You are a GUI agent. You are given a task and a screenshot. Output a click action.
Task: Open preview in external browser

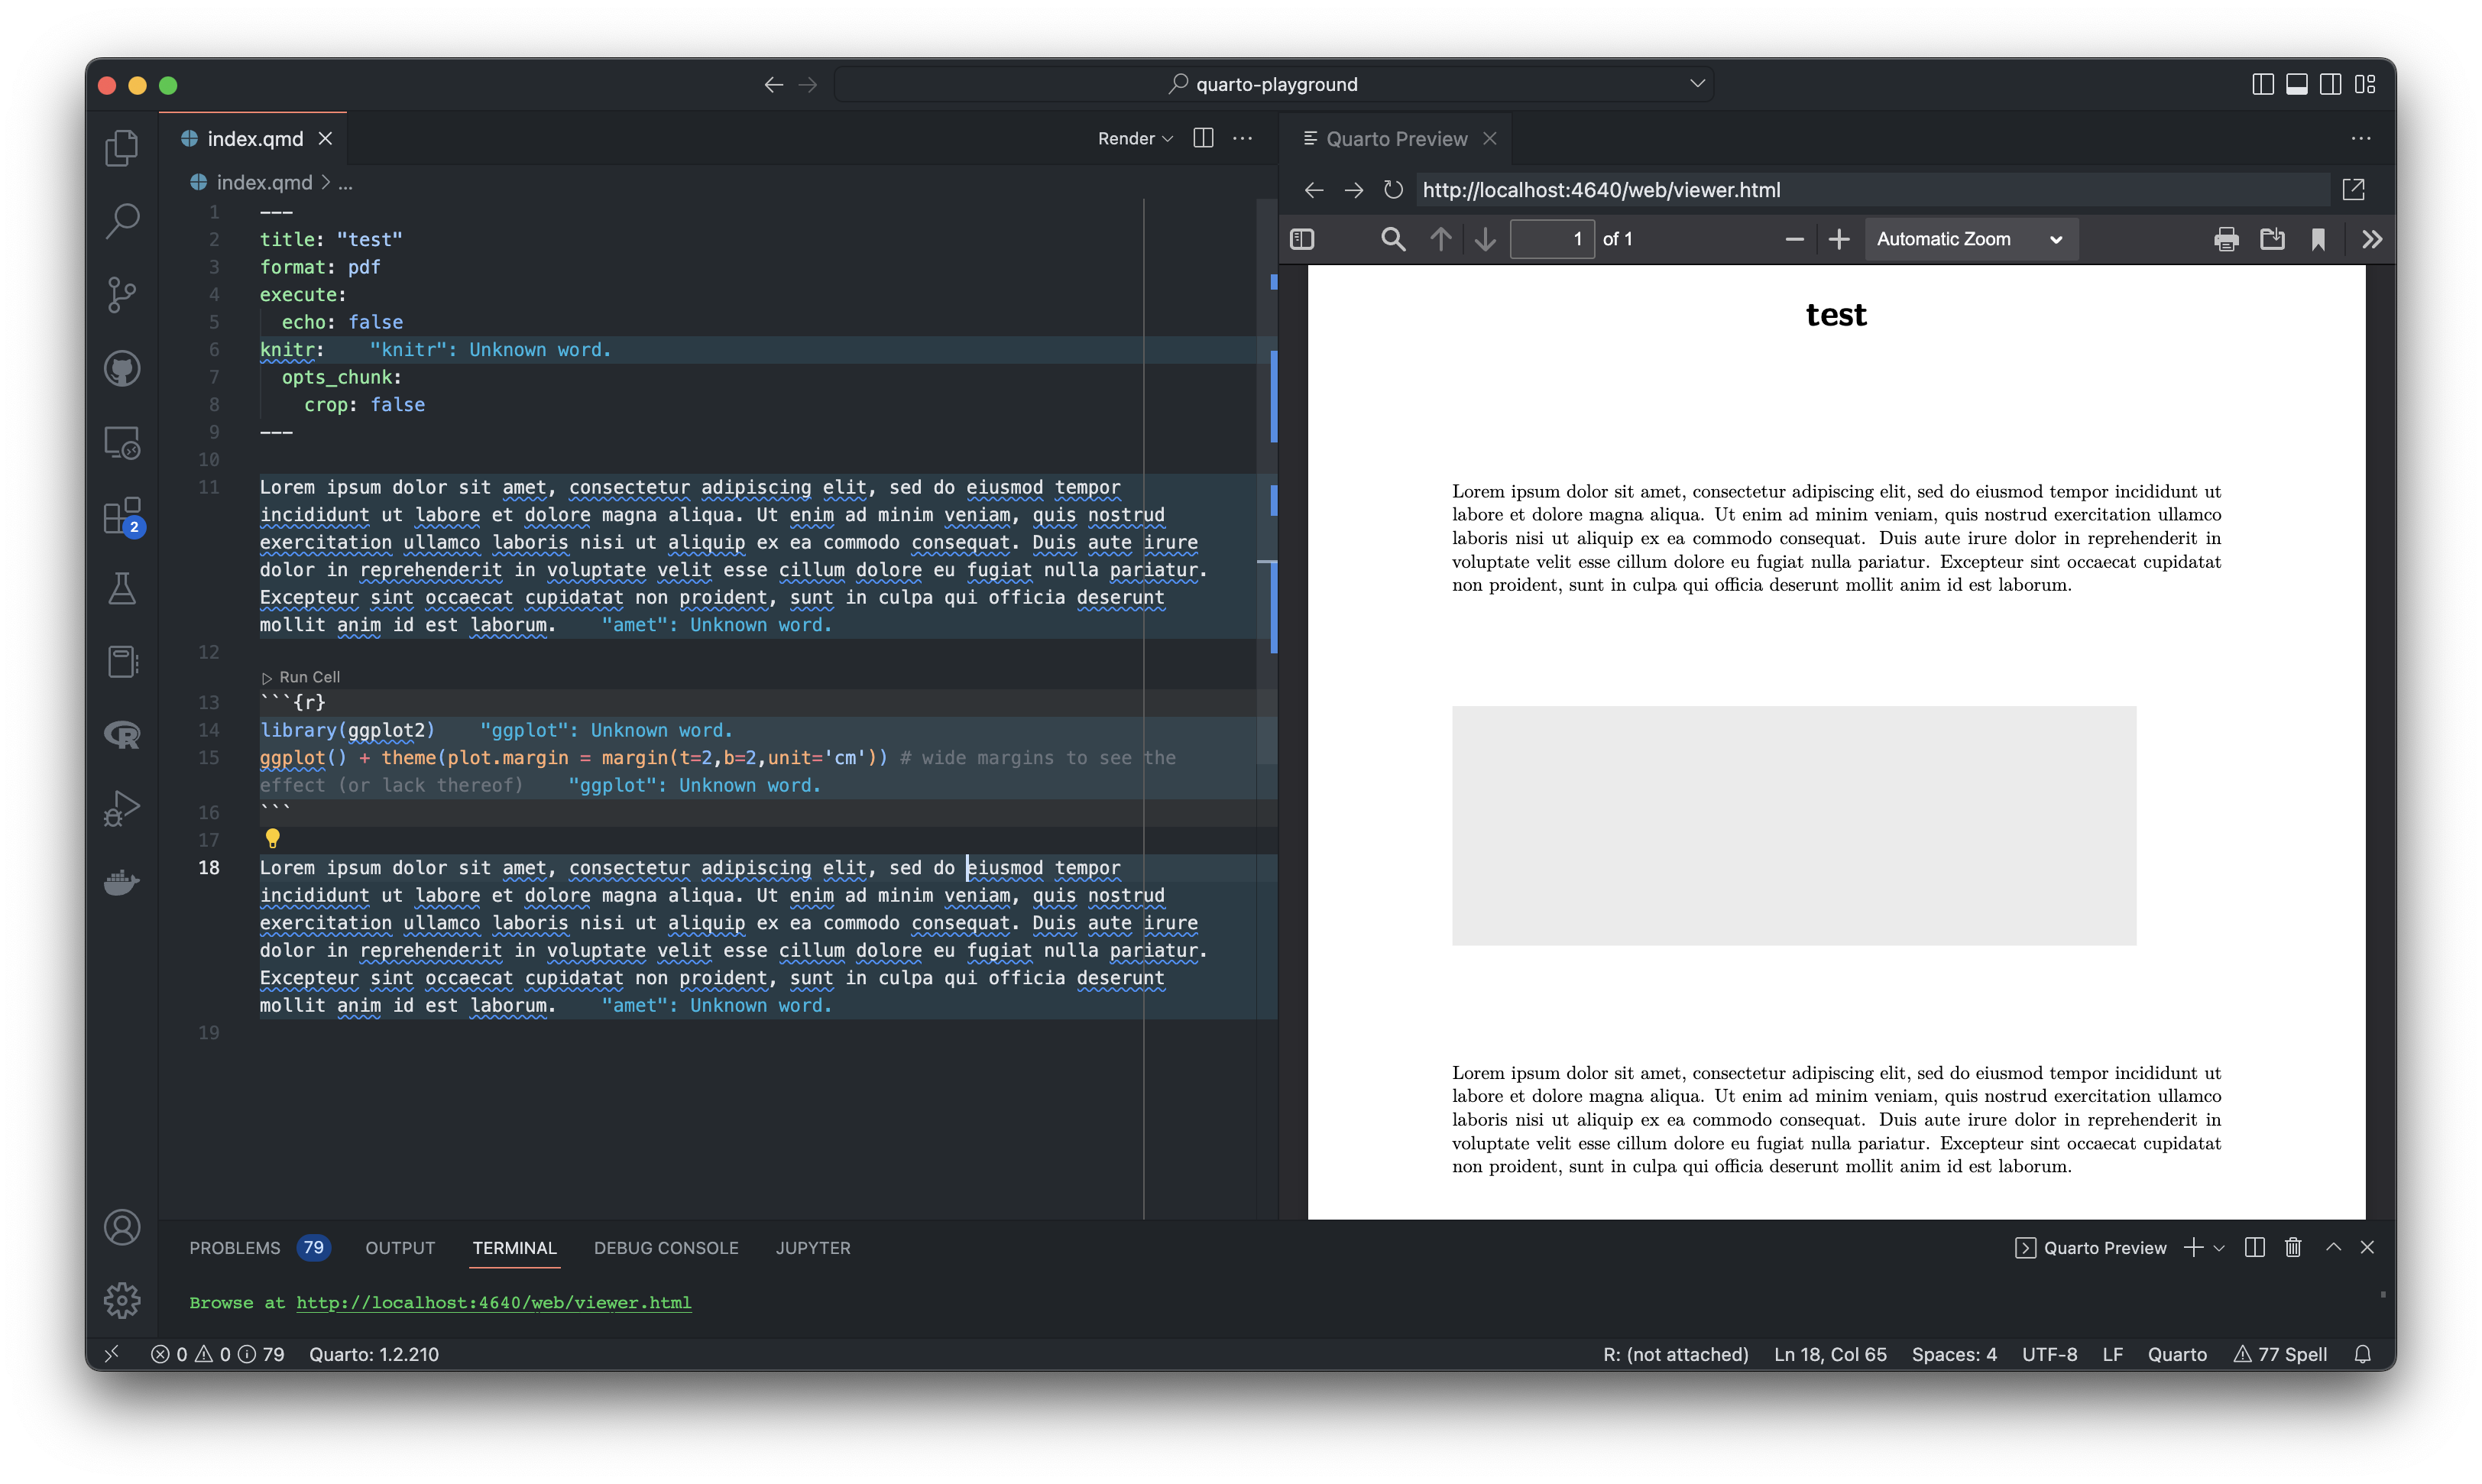(x=2353, y=190)
